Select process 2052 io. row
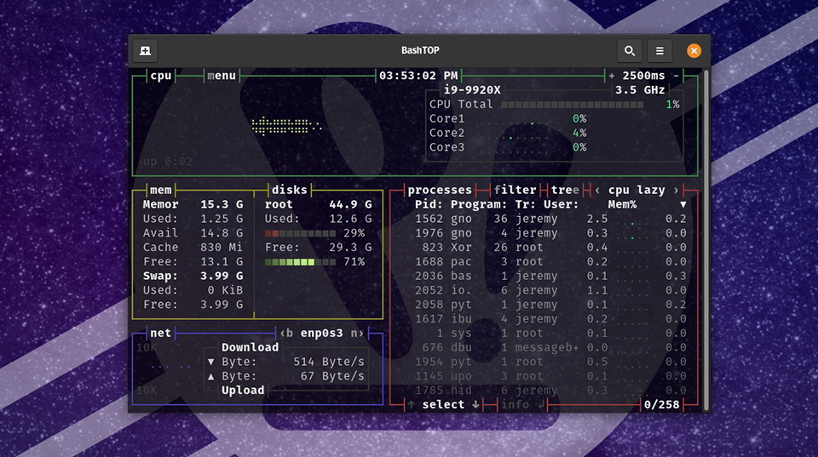This screenshot has height=457, width=818. click(550, 290)
